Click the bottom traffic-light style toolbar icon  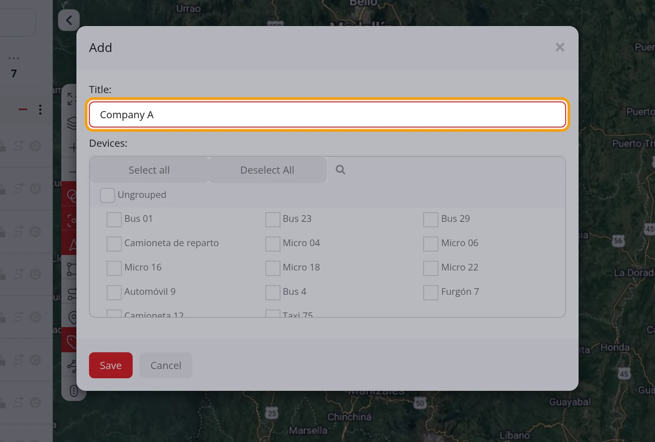coord(73,391)
